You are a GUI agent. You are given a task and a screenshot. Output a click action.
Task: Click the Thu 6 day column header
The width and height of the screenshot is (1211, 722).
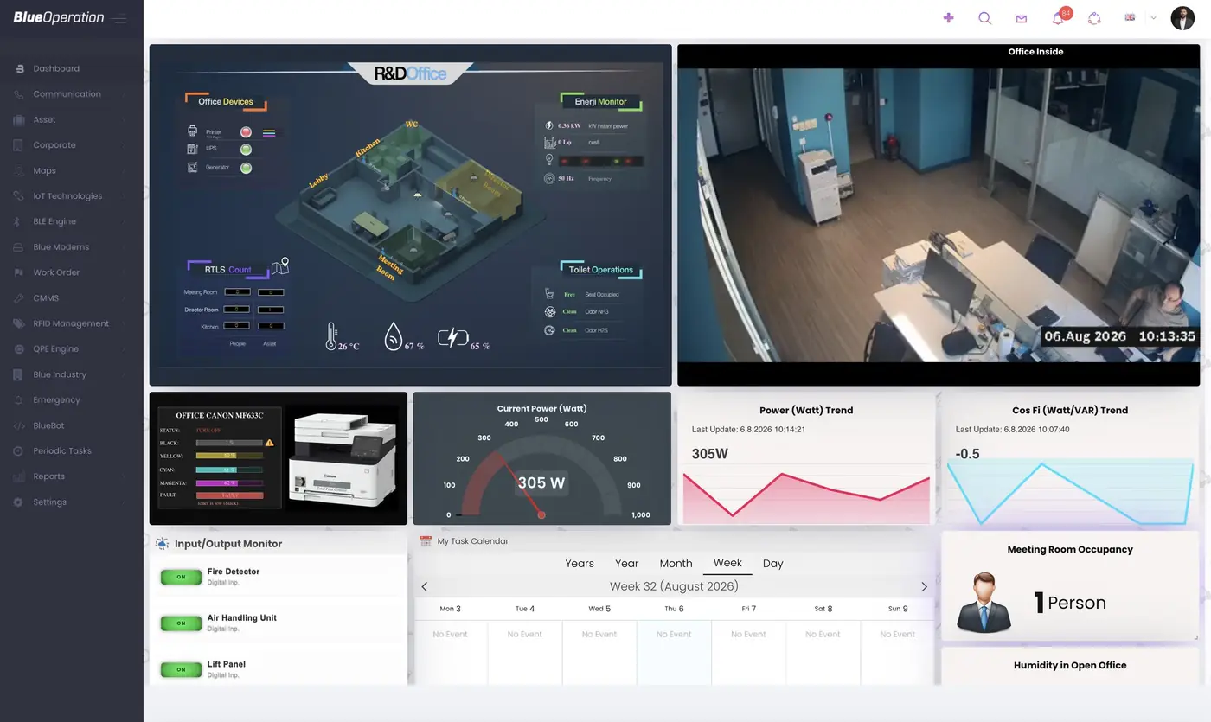click(674, 609)
